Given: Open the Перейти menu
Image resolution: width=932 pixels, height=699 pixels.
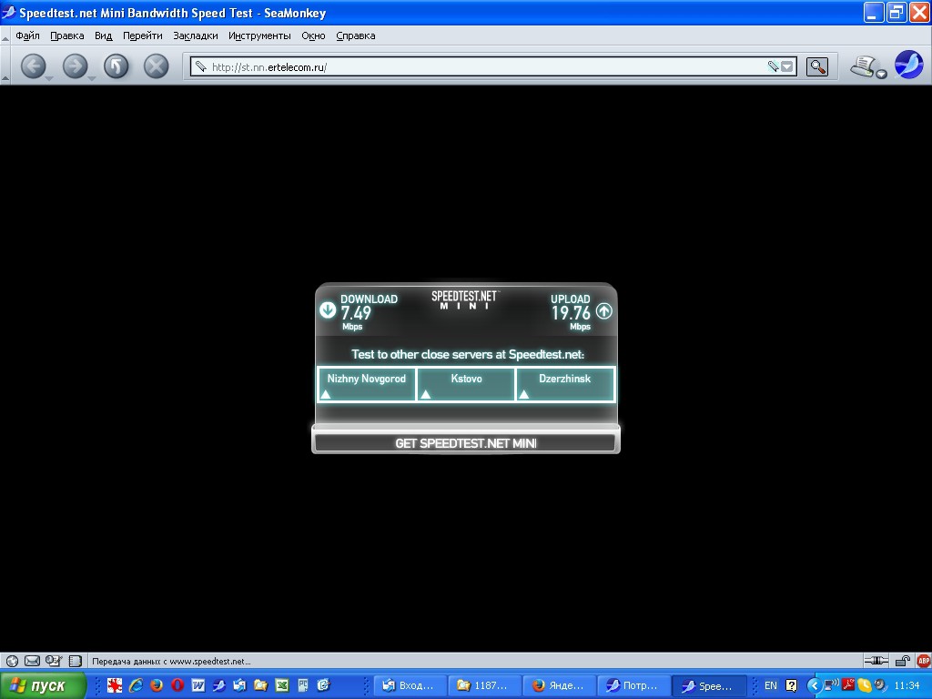Looking at the screenshot, I should click(x=143, y=35).
